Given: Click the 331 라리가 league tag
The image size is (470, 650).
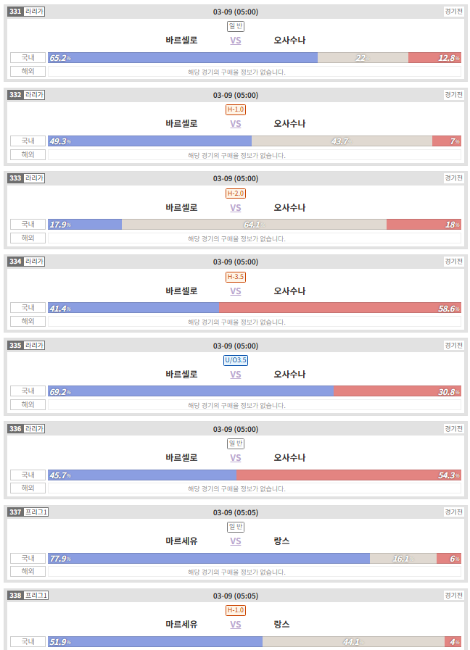Looking at the screenshot, I should tap(26, 12).
